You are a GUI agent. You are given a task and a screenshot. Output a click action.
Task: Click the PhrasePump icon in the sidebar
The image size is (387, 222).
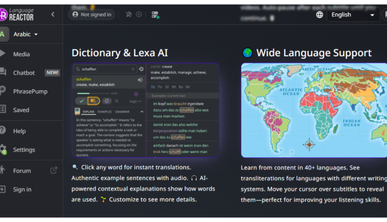(x=3, y=90)
